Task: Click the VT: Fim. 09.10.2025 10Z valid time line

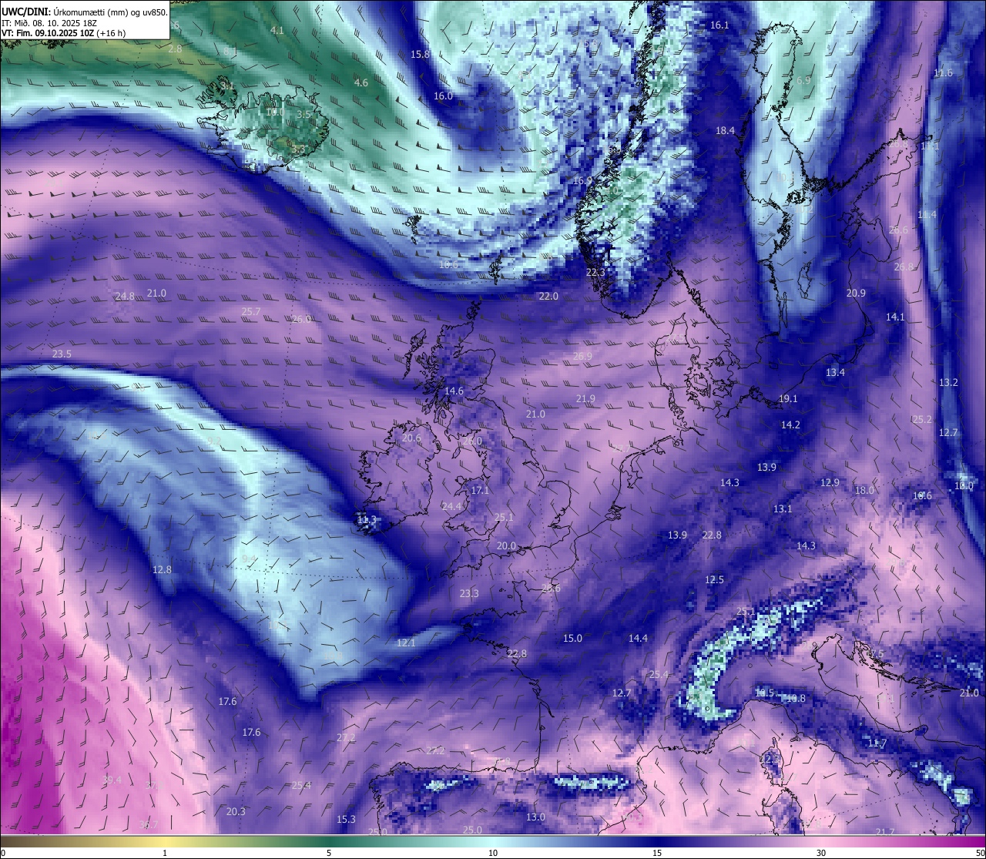Action: pyautogui.click(x=63, y=33)
